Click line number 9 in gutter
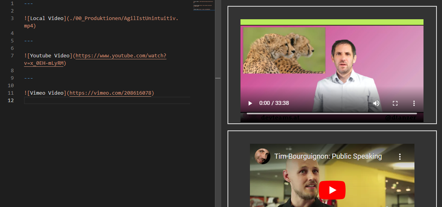This screenshot has width=442, height=207. click(x=12, y=78)
